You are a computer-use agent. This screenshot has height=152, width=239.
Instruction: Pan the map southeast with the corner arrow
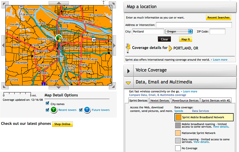(113, 86)
